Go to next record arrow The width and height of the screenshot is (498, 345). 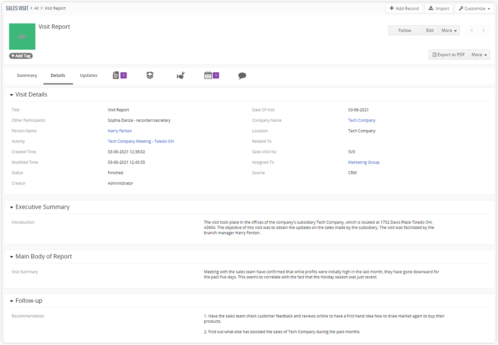pos(483,30)
